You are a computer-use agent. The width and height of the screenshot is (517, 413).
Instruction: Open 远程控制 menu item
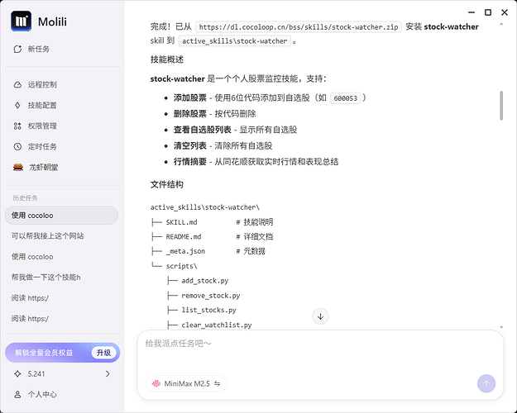pos(42,84)
